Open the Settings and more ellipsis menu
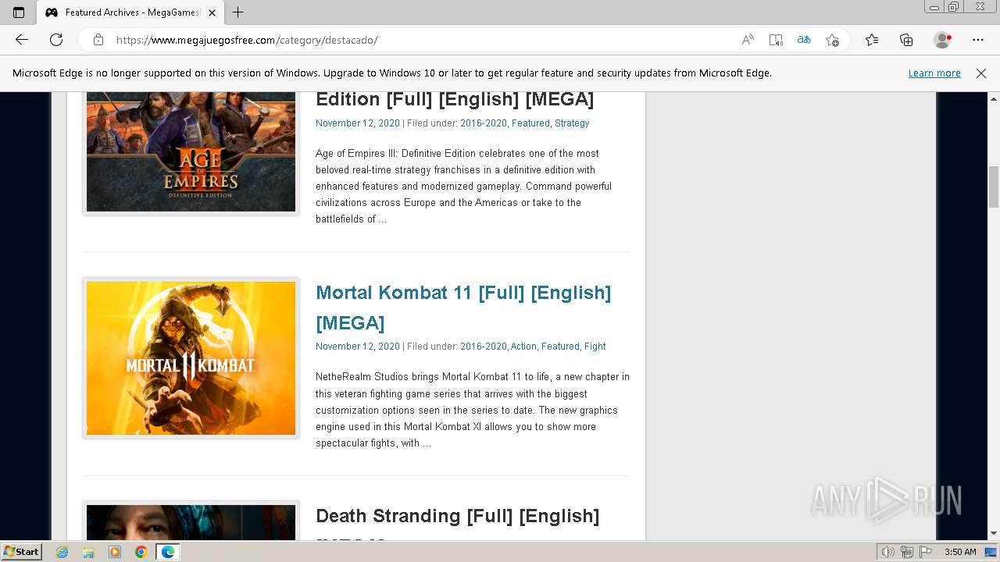 (x=978, y=40)
